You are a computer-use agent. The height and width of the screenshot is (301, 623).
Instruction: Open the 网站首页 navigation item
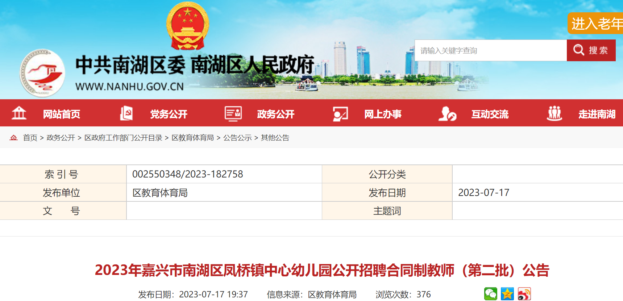pyautogui.click(x=62, y=114)
